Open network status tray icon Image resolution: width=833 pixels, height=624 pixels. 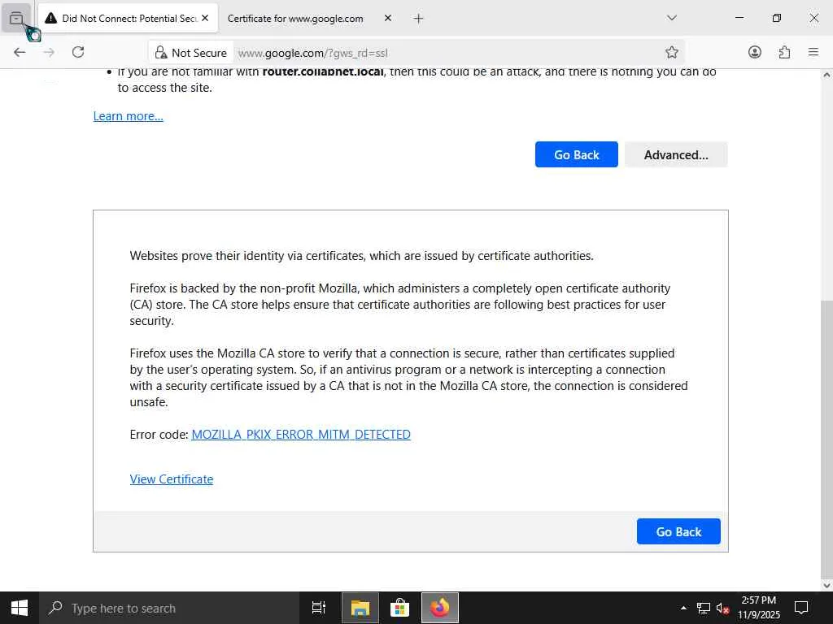704,608
